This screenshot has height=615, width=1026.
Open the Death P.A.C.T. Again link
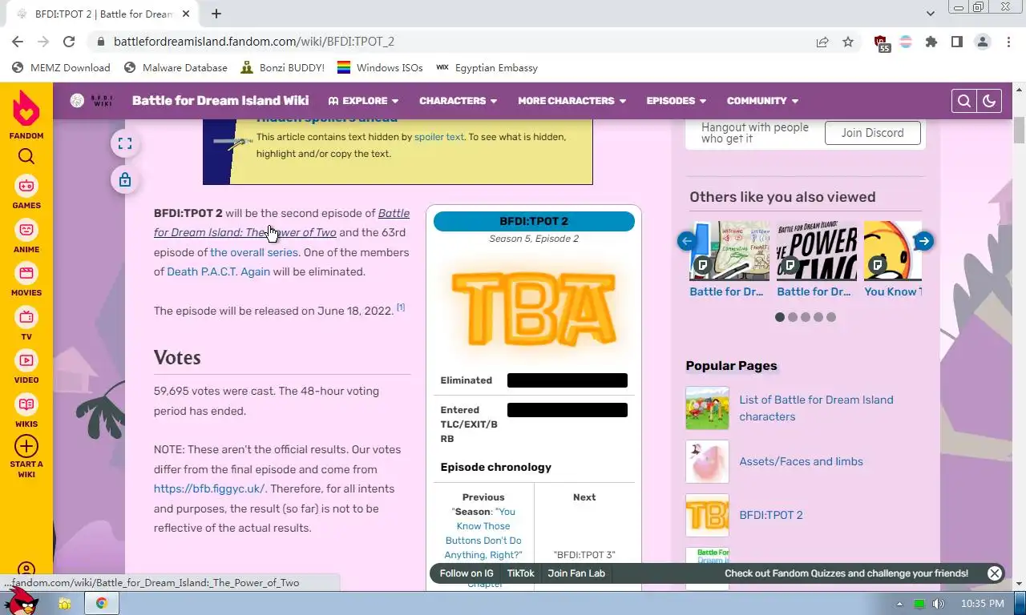pos(218,271)
